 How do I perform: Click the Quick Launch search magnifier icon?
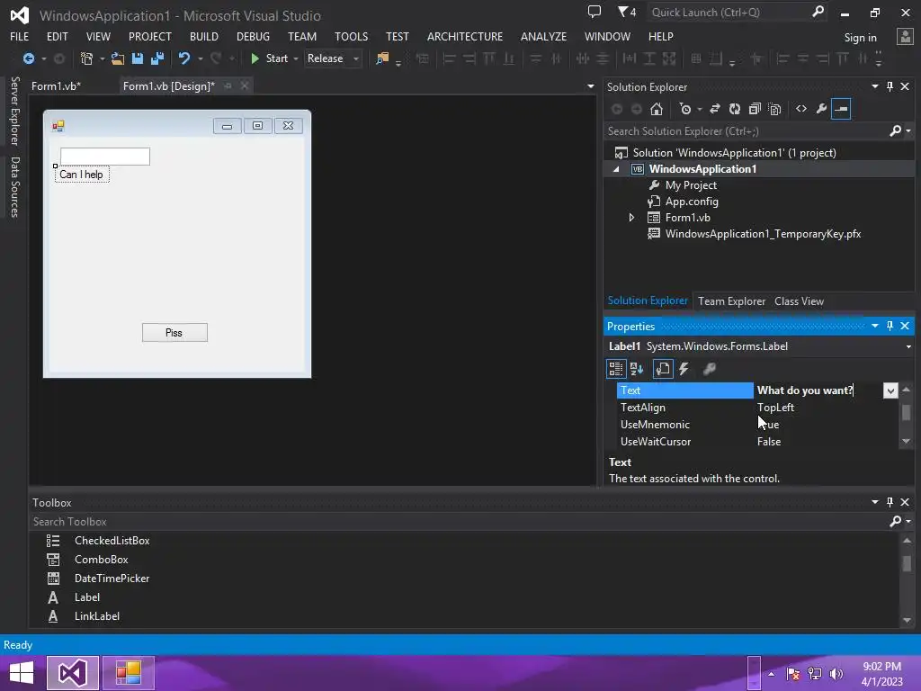point(818,12)
